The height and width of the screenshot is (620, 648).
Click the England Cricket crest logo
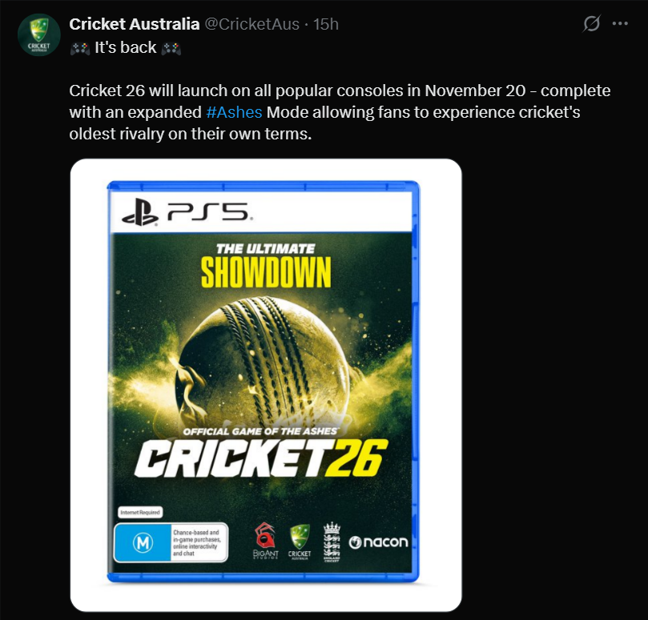(x=331, y=541)
